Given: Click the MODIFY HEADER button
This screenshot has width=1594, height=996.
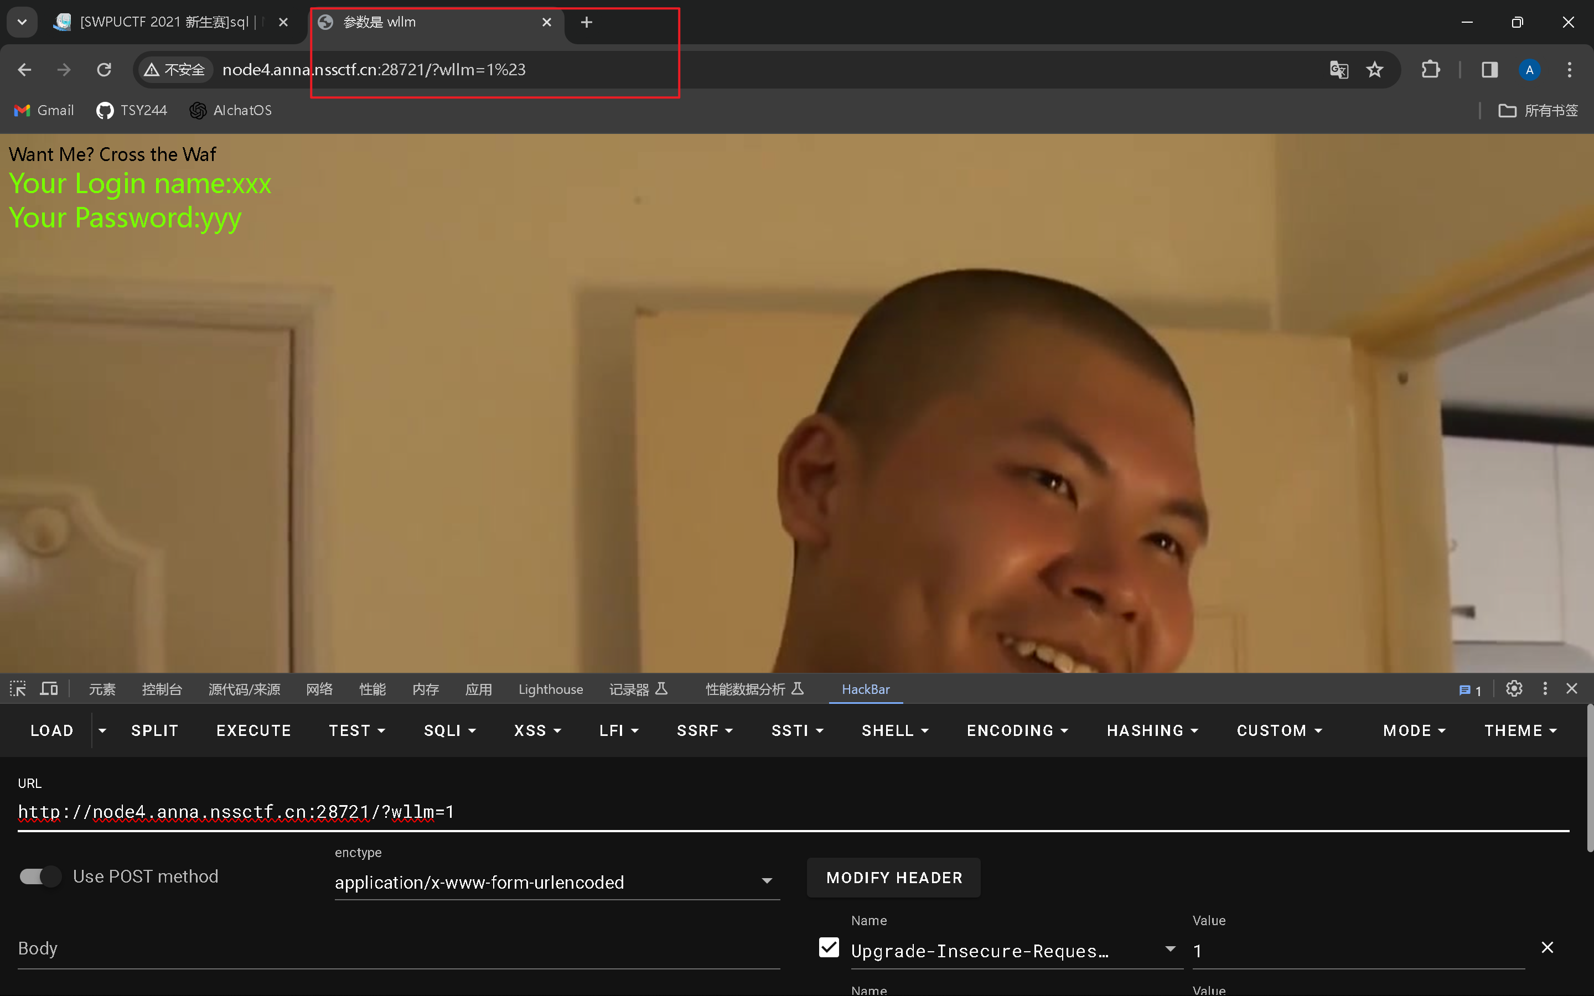Looking at the screenshot, I should [894, 878].
